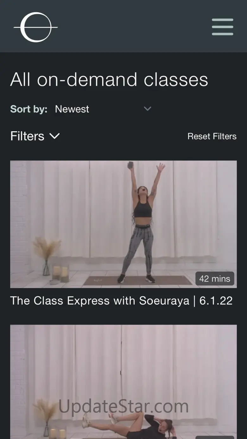Open The Class Express with Soeuraya title
The width and height of the screenshot is (247, 439).
(99, 301)
